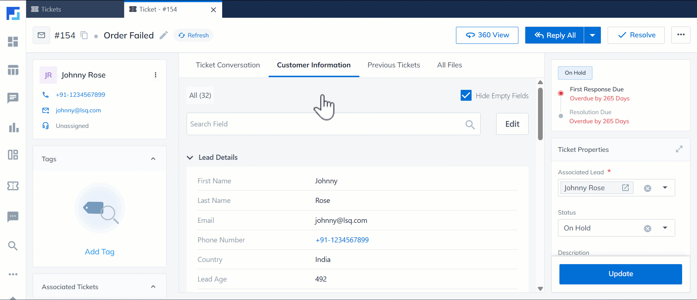Select the First Response Due radio indicator

561,93
